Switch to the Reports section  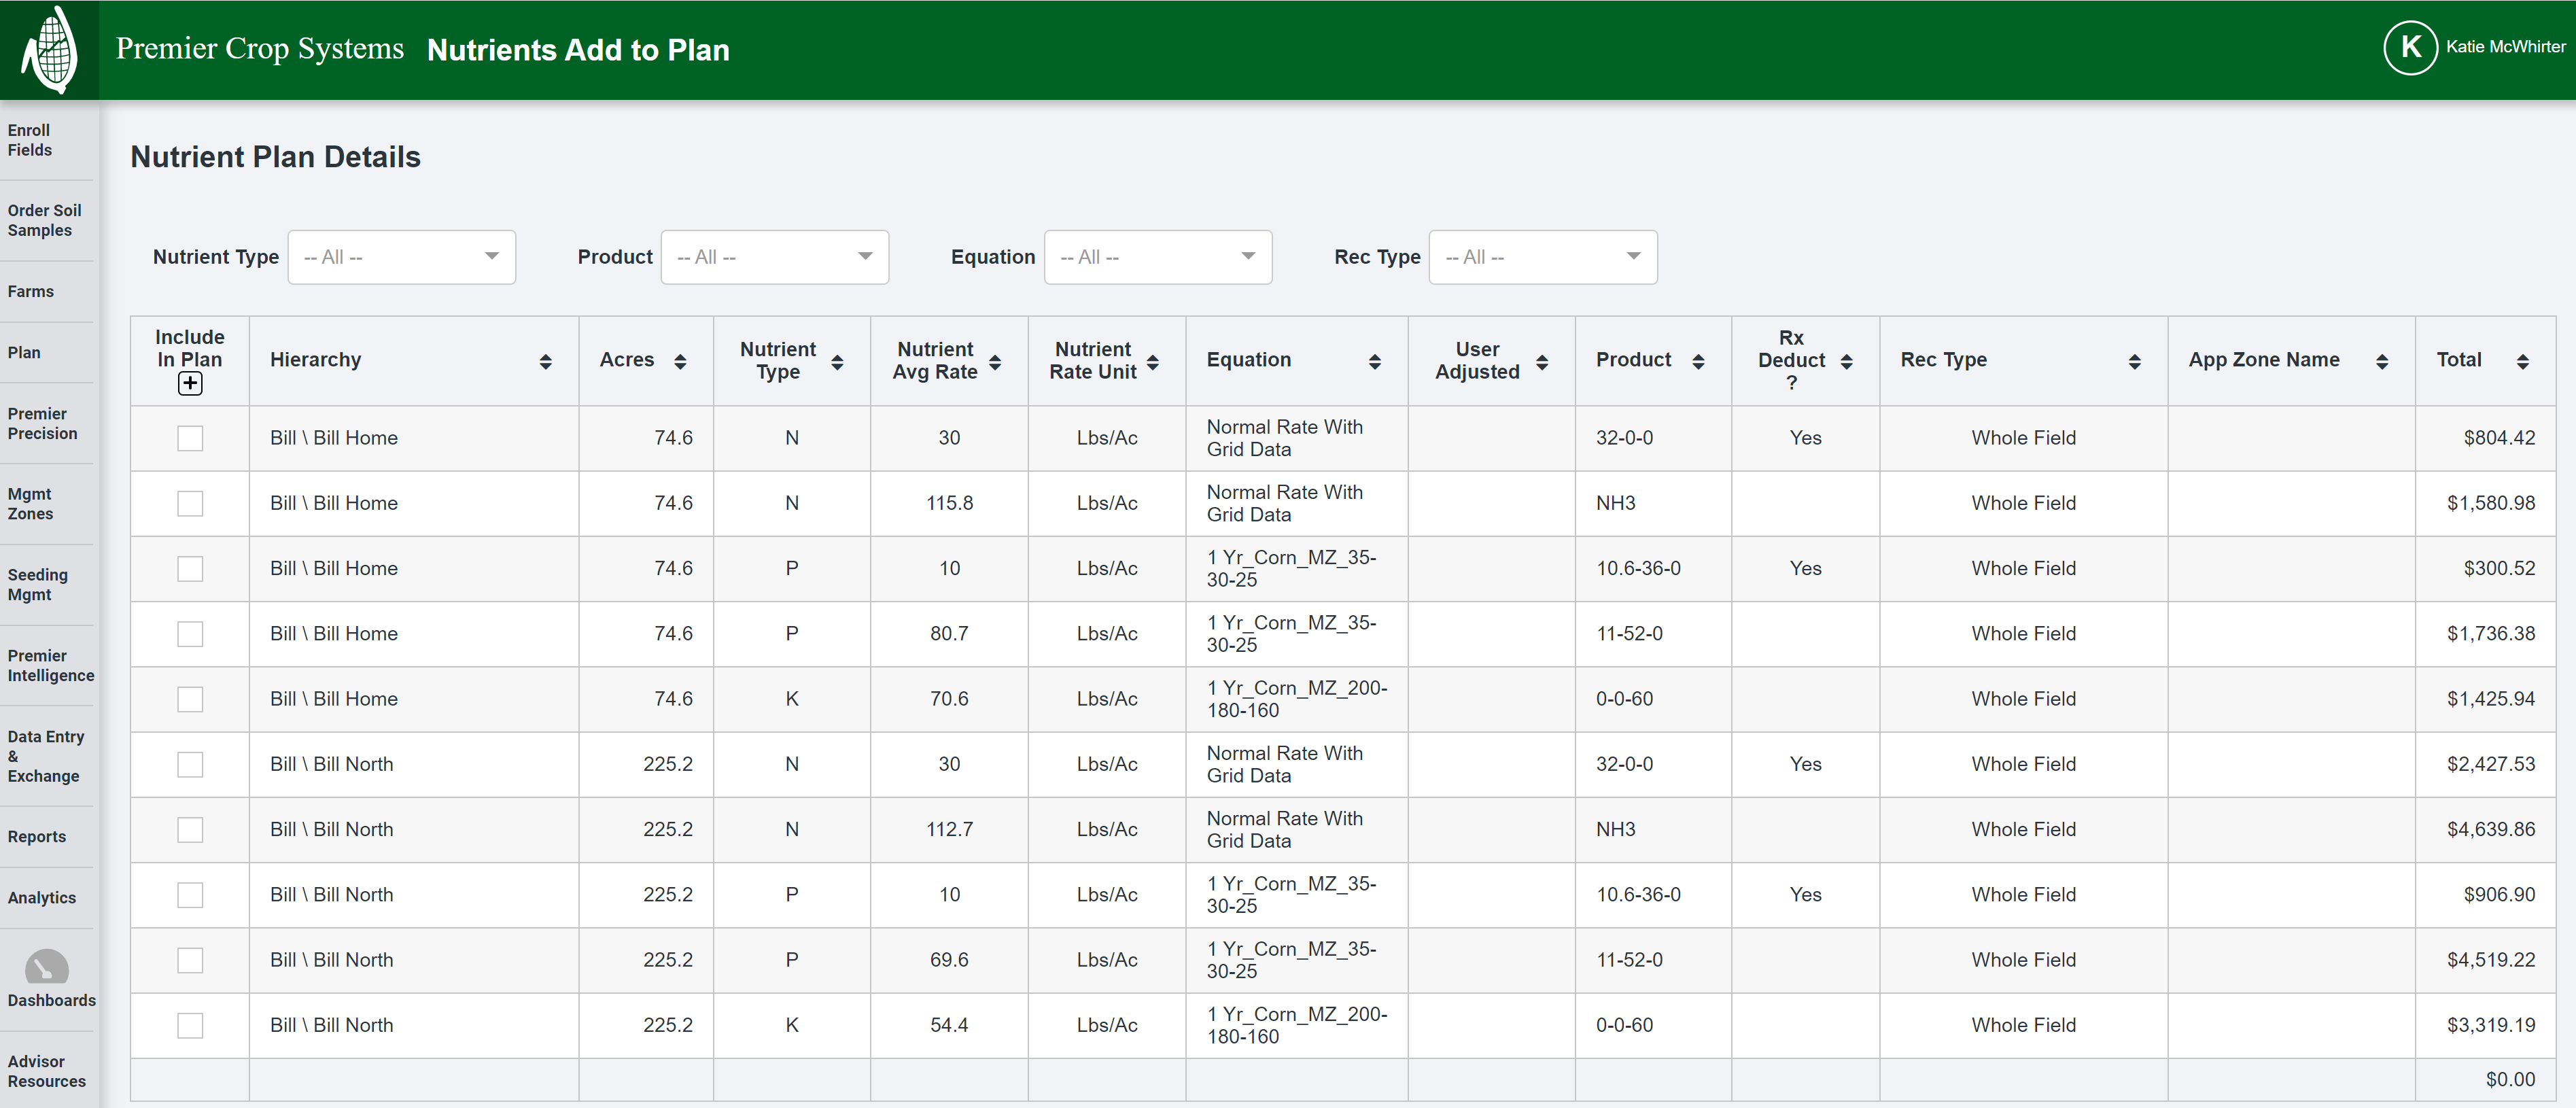click(36, 836)
